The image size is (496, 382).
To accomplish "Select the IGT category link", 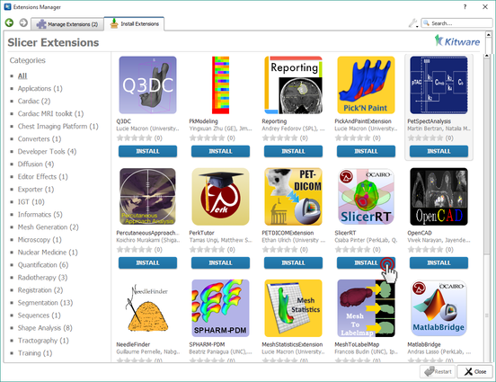I will click(31, 202).
